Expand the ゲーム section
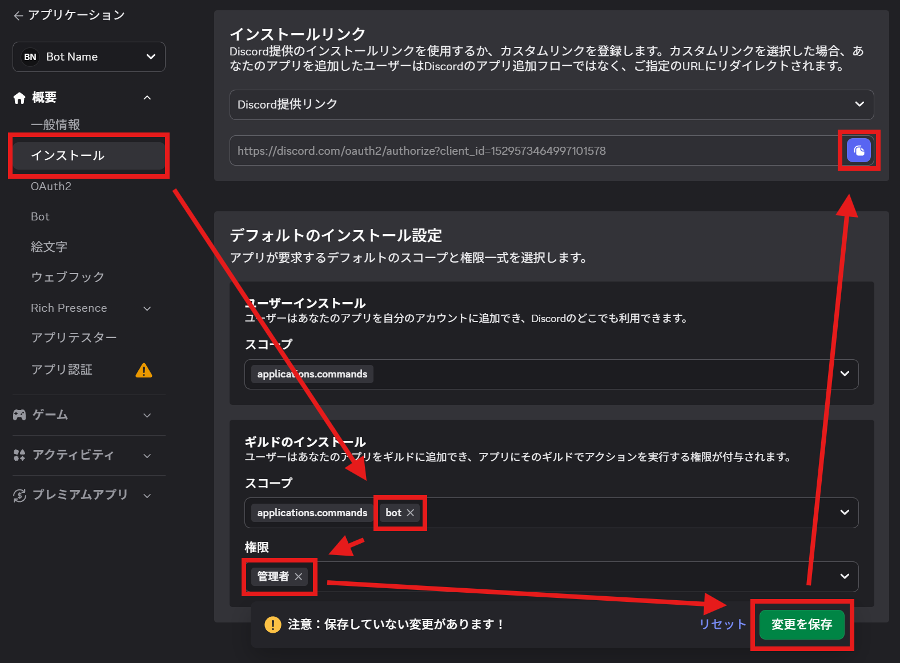This screenshot has width=900, height=663. click(147, 415)
